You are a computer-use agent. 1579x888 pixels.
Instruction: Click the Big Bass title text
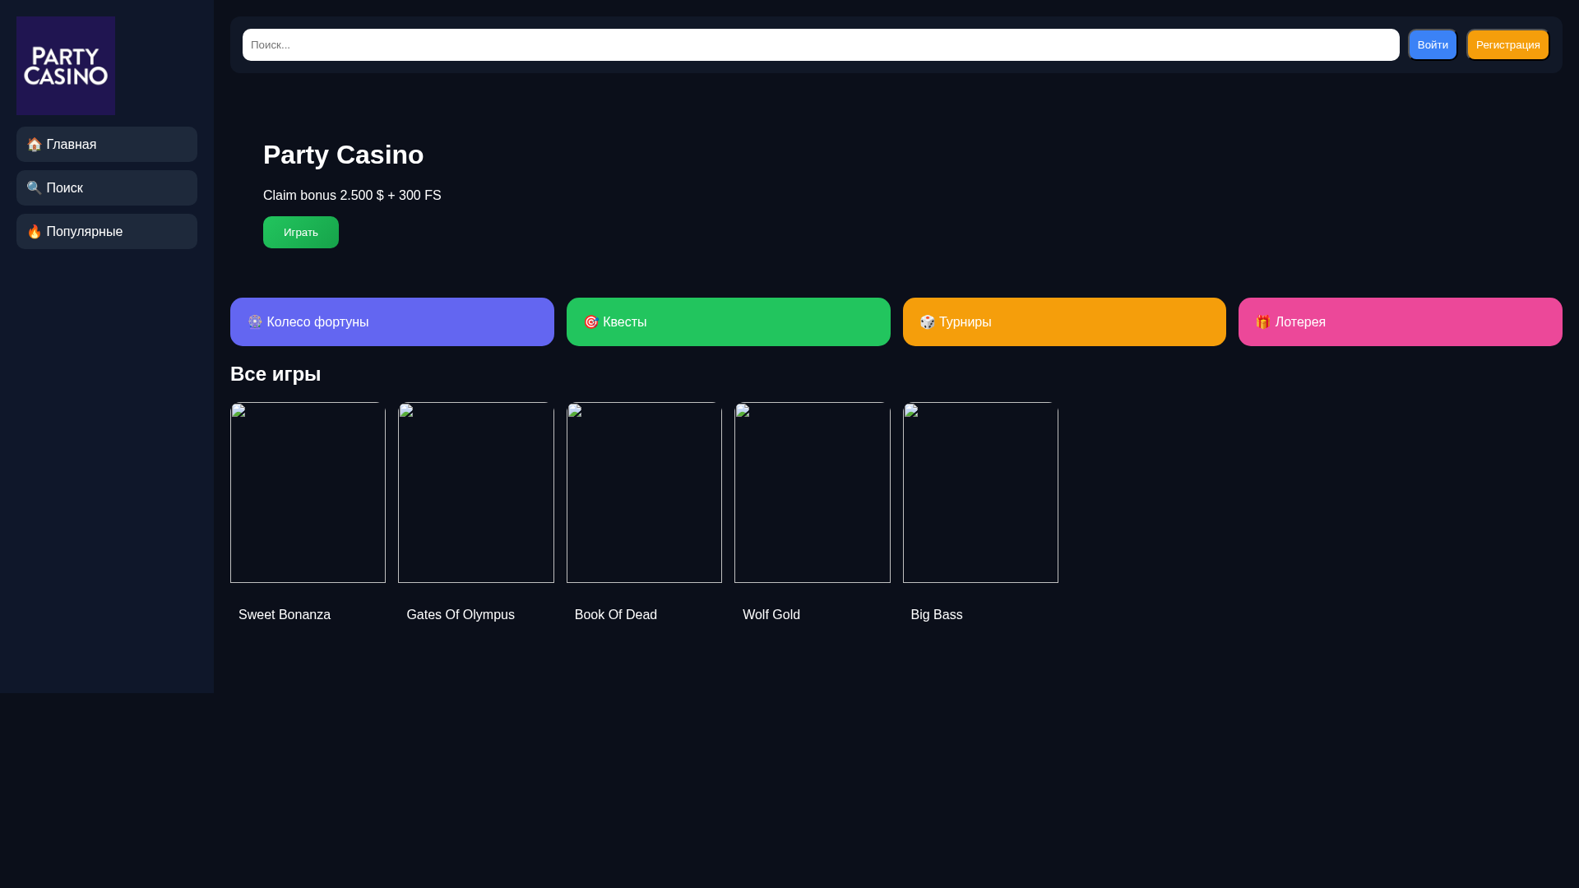[937, 615]
